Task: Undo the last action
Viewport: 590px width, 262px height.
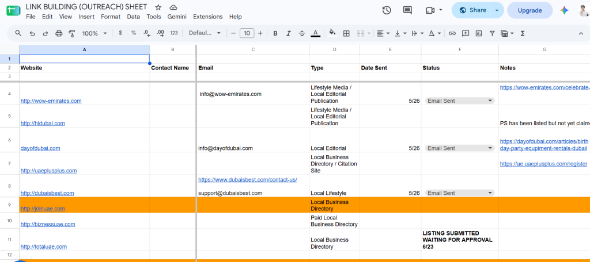Action: click(x=32, y=33)
